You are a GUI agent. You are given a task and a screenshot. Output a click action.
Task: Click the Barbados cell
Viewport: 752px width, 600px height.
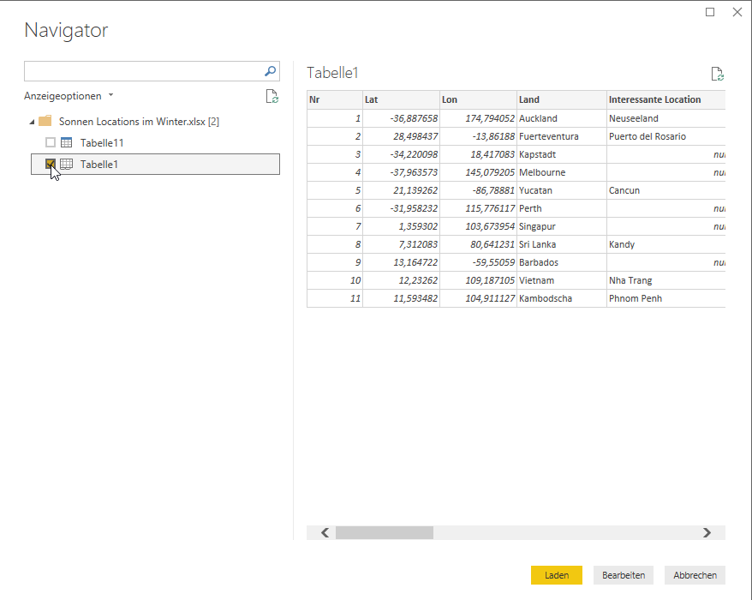(x=562, y=262)
